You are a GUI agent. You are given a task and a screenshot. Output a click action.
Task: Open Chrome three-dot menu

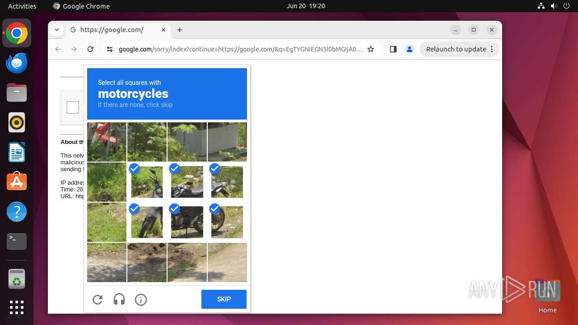[492, 49]
